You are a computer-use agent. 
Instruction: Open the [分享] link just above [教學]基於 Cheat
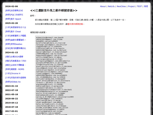click(x=16, y=27)
